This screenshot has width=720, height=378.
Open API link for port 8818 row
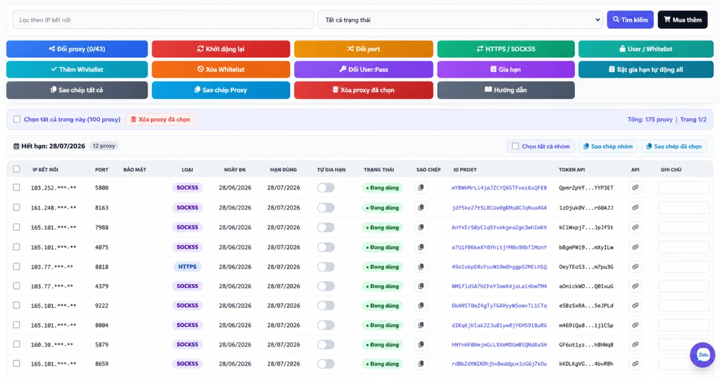[635, 267]
